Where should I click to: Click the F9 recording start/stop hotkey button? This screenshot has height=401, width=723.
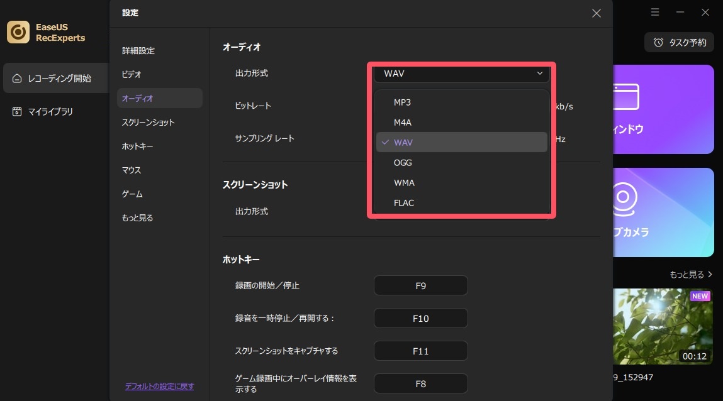coord(420,285)
